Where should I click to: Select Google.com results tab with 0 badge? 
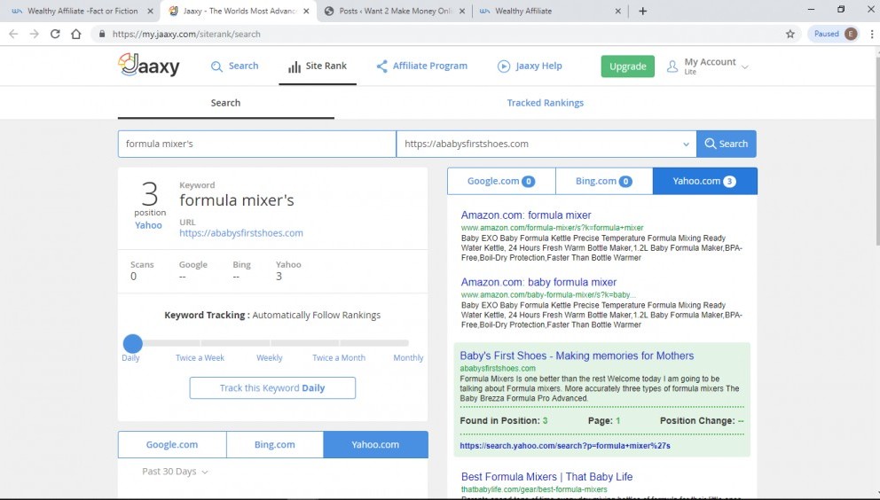point(501,181)
